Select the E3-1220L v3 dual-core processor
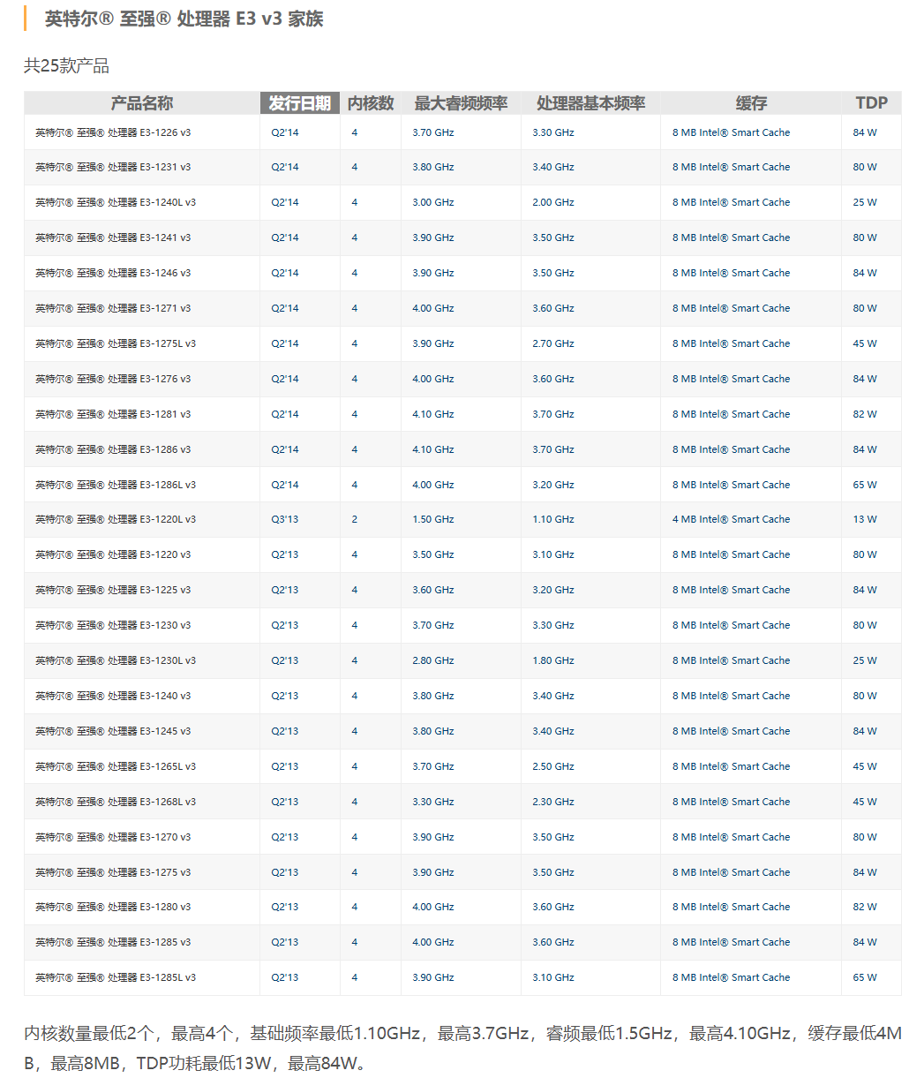The height and width of the screenshot is (1078, 924). pyautogui.click(x=116, y=519)
